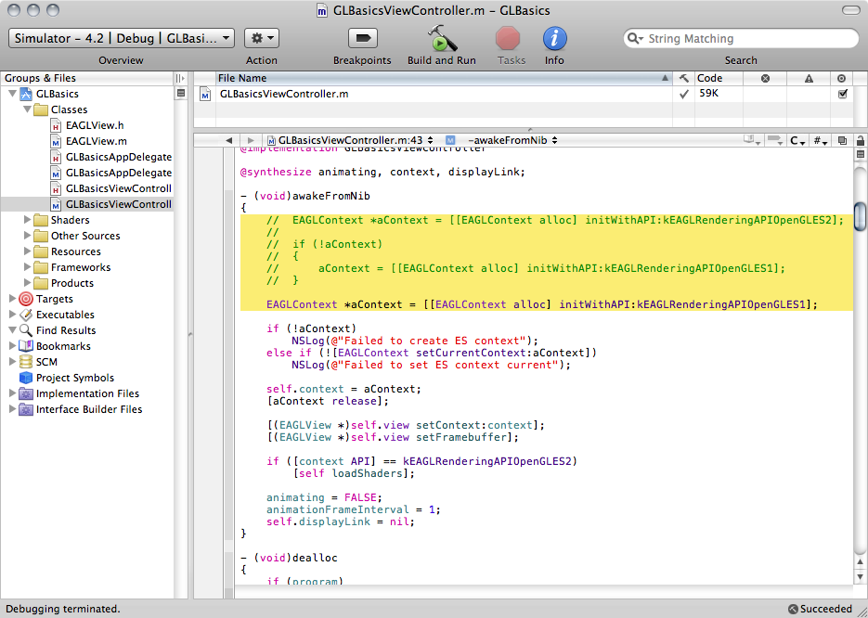Expand the Executables group
The height and width of the screenshot is (618, 868).
12,315
